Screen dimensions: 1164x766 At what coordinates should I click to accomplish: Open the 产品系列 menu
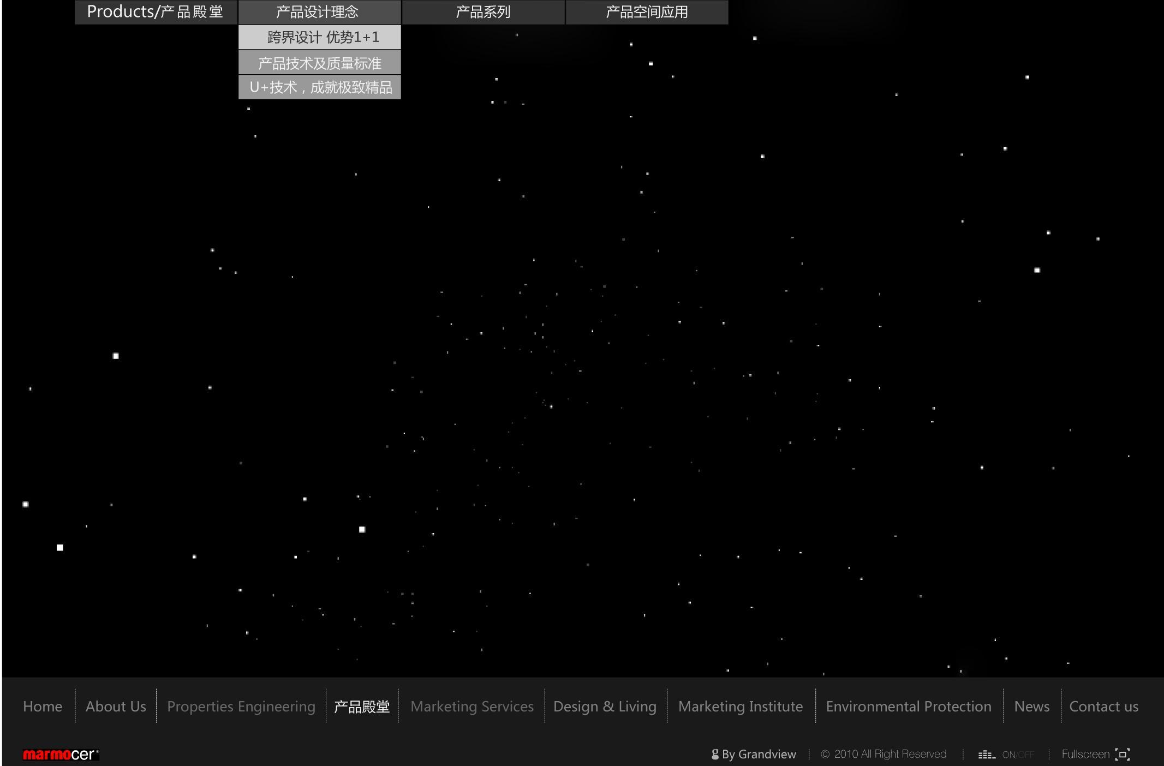pyautogui.click(x=483, y=12)
